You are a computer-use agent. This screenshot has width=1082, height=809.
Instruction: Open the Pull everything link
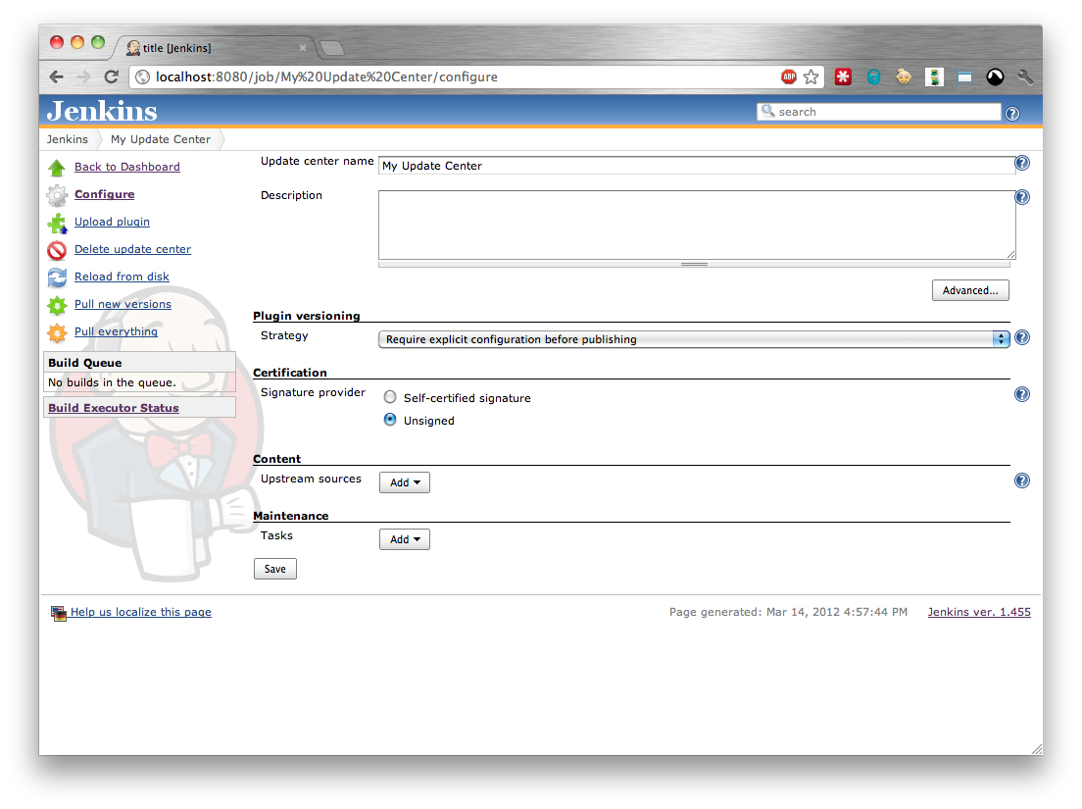116,332
